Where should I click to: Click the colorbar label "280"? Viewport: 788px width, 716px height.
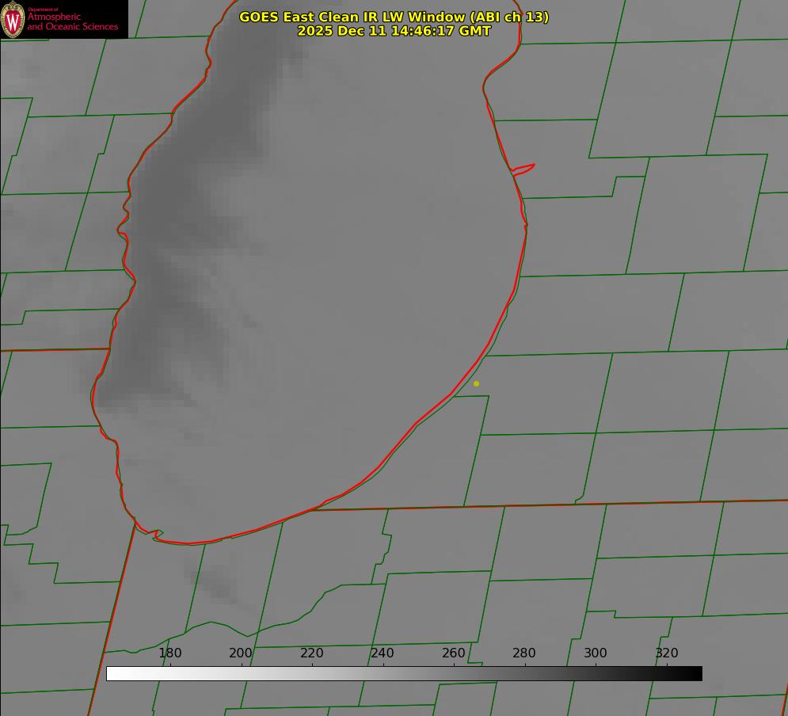pos(524,653)
